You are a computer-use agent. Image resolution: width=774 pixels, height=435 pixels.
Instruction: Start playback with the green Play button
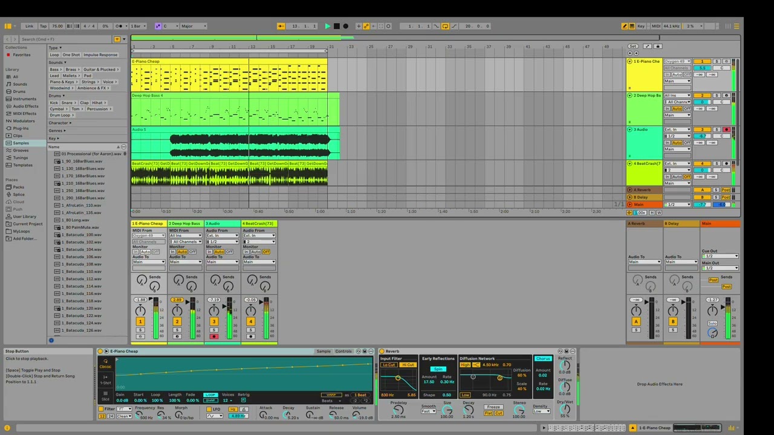click(x=327, y=26)
